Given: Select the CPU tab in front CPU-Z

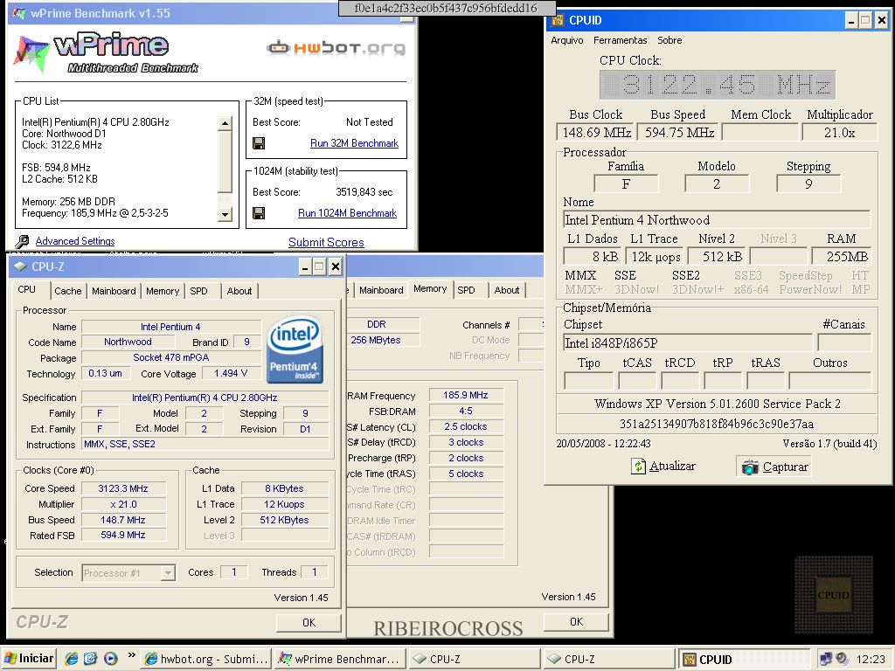Looking at the screenshot, I should coord(27,289).
